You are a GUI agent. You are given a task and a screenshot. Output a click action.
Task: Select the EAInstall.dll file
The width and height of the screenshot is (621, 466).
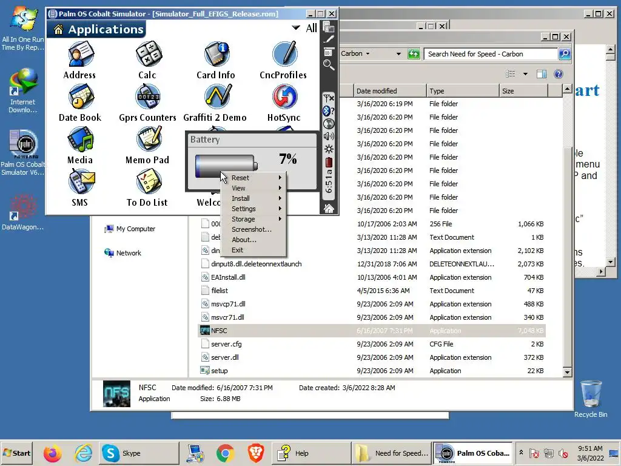[x=372, y=277]
